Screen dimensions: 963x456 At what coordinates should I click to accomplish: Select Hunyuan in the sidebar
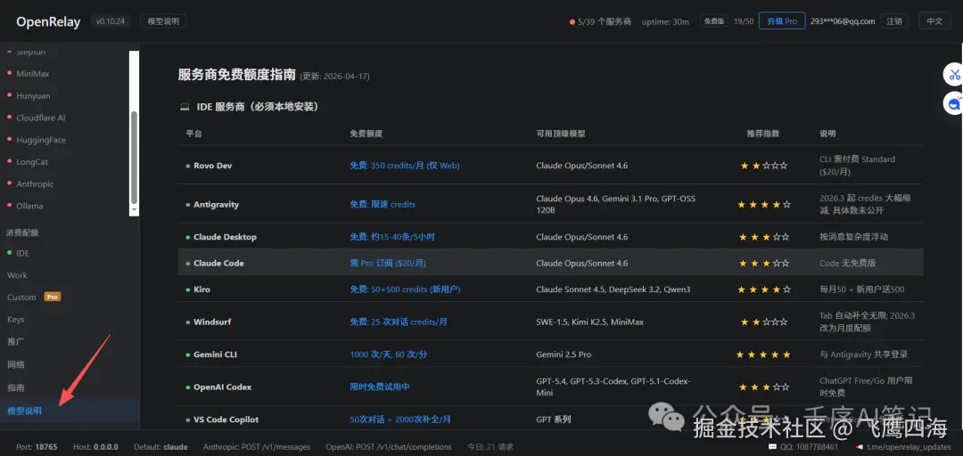33,95
